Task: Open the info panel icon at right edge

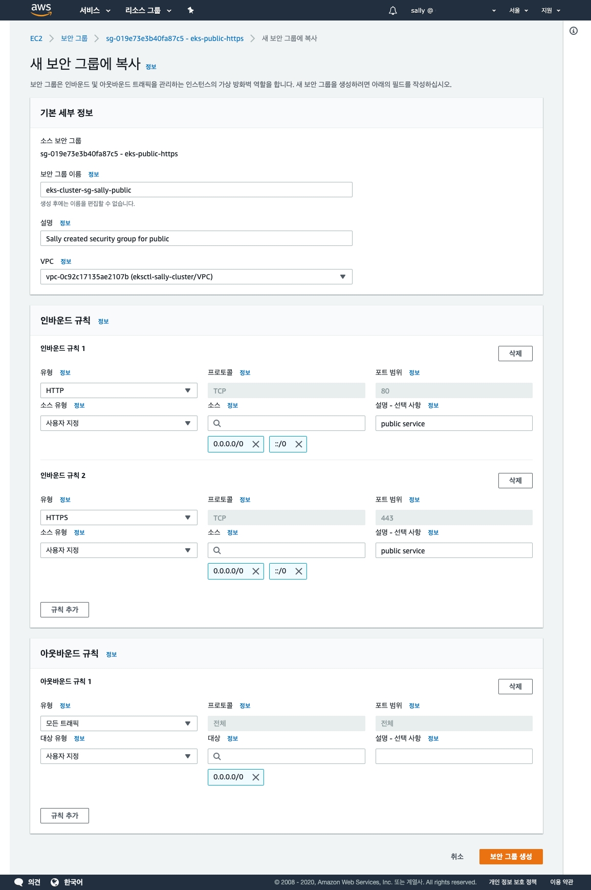Action: (x=574, y=31)
